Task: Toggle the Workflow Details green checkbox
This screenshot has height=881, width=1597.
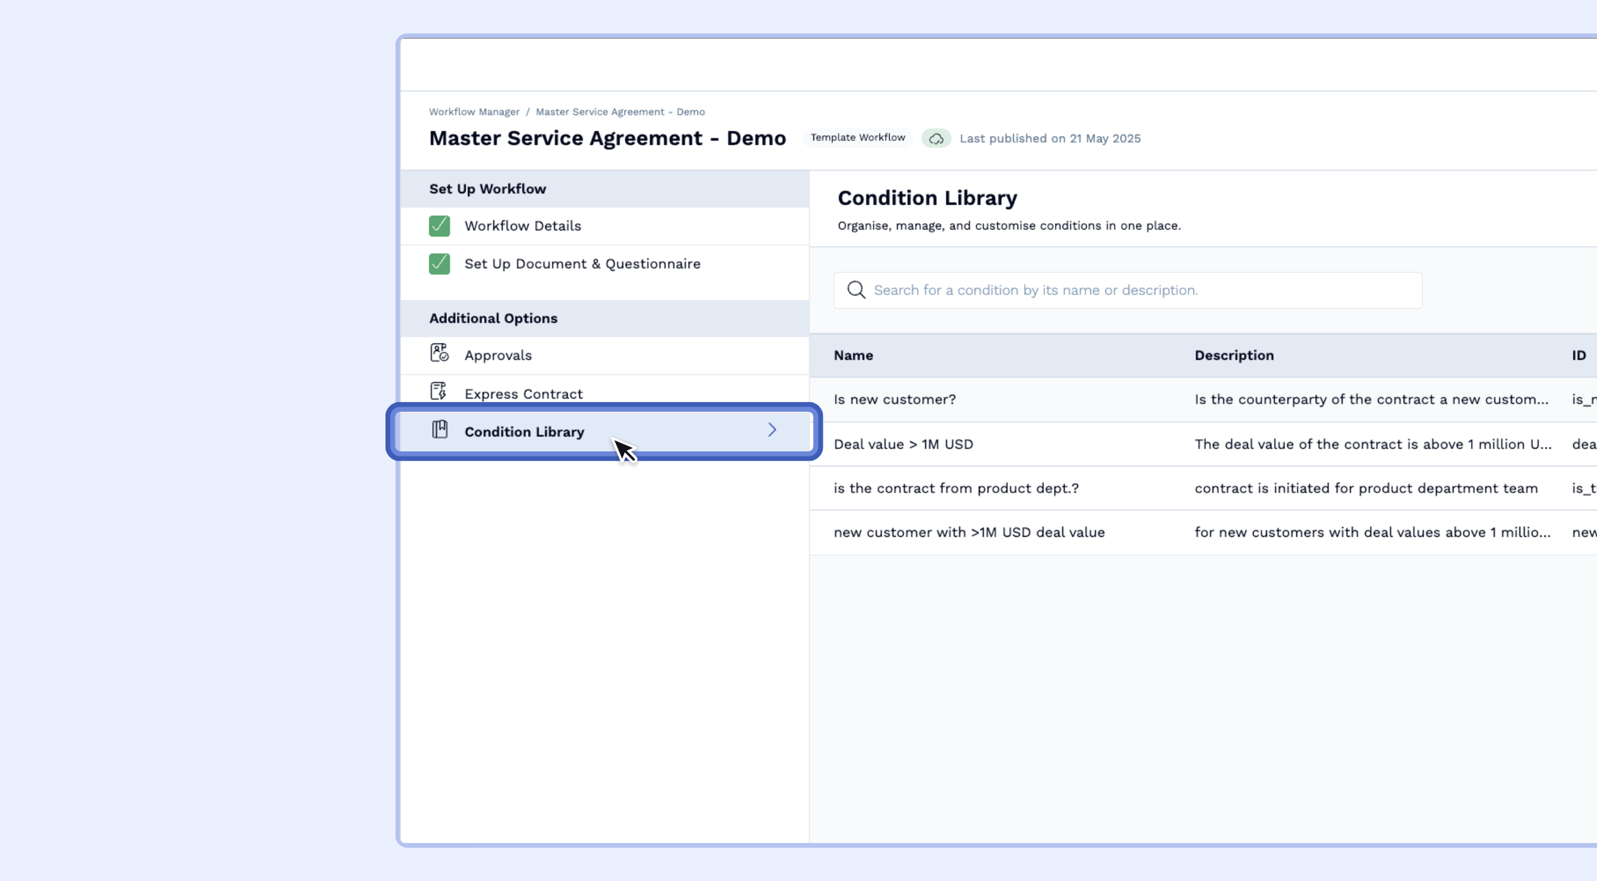Action: pos(439,226)
